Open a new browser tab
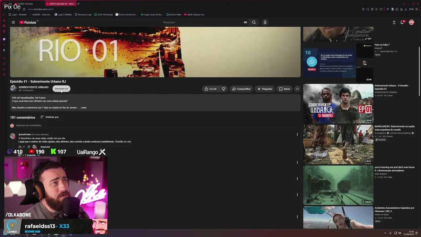 click(x=78, y=4)
